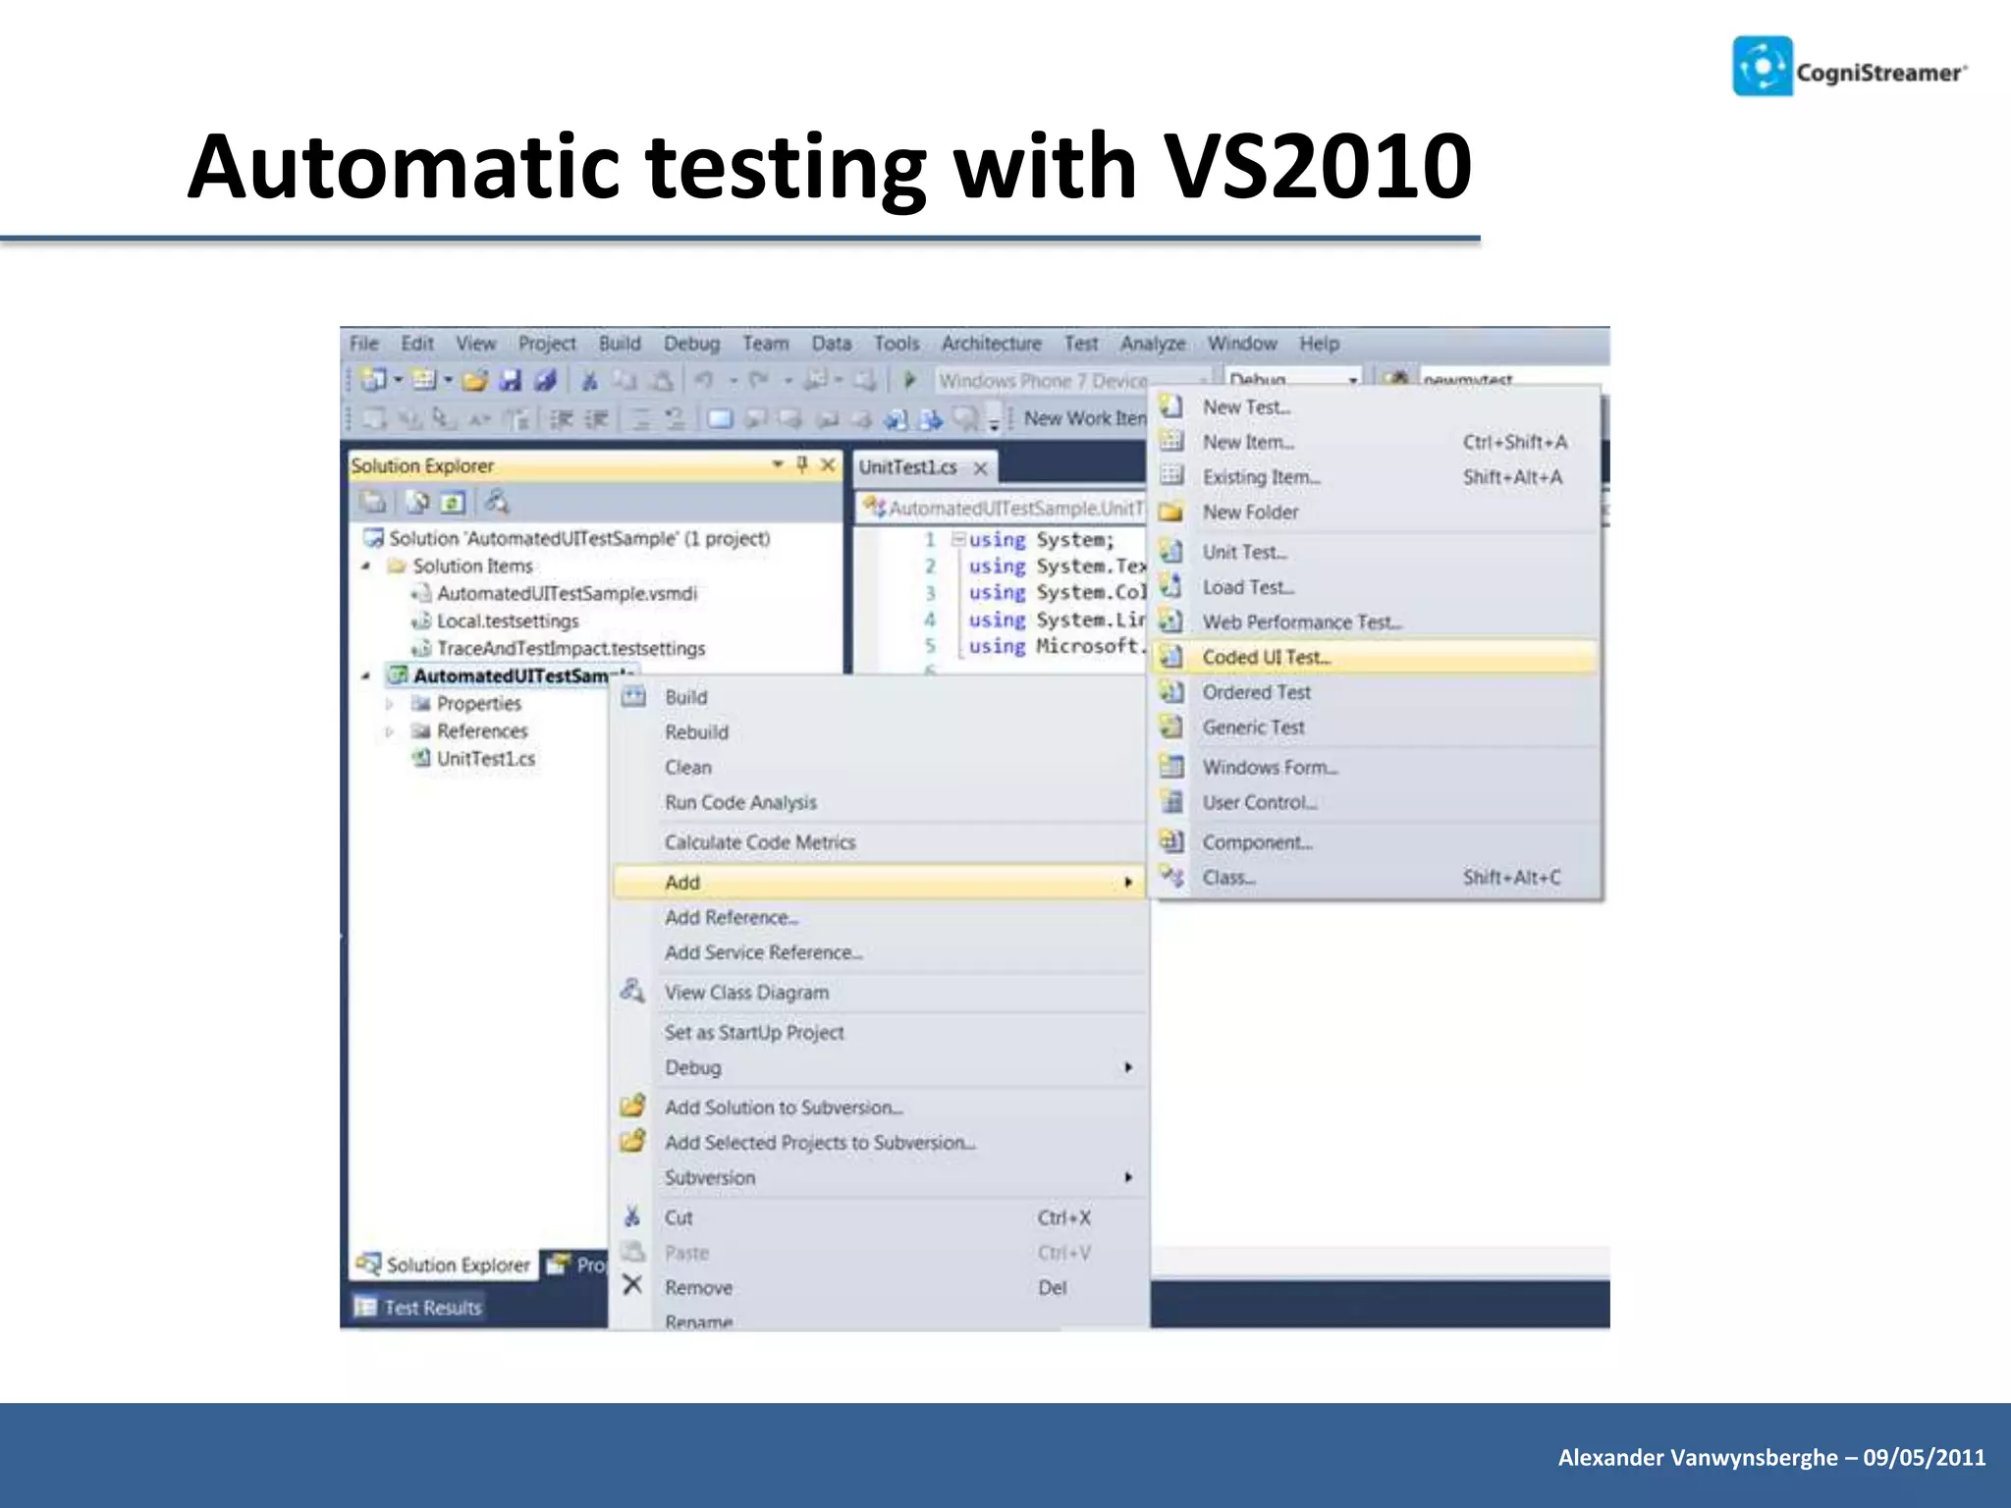Close the Solution Explorer panel
This screenshot has width=2011, height=1508.
point(829,464)
